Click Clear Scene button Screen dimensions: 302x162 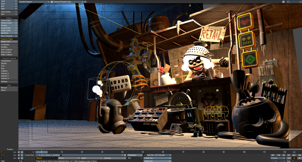(x=9, y=11)
